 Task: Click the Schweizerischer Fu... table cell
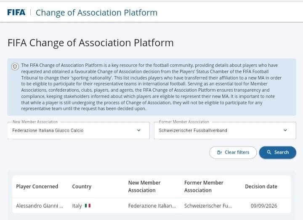(208, 206)
